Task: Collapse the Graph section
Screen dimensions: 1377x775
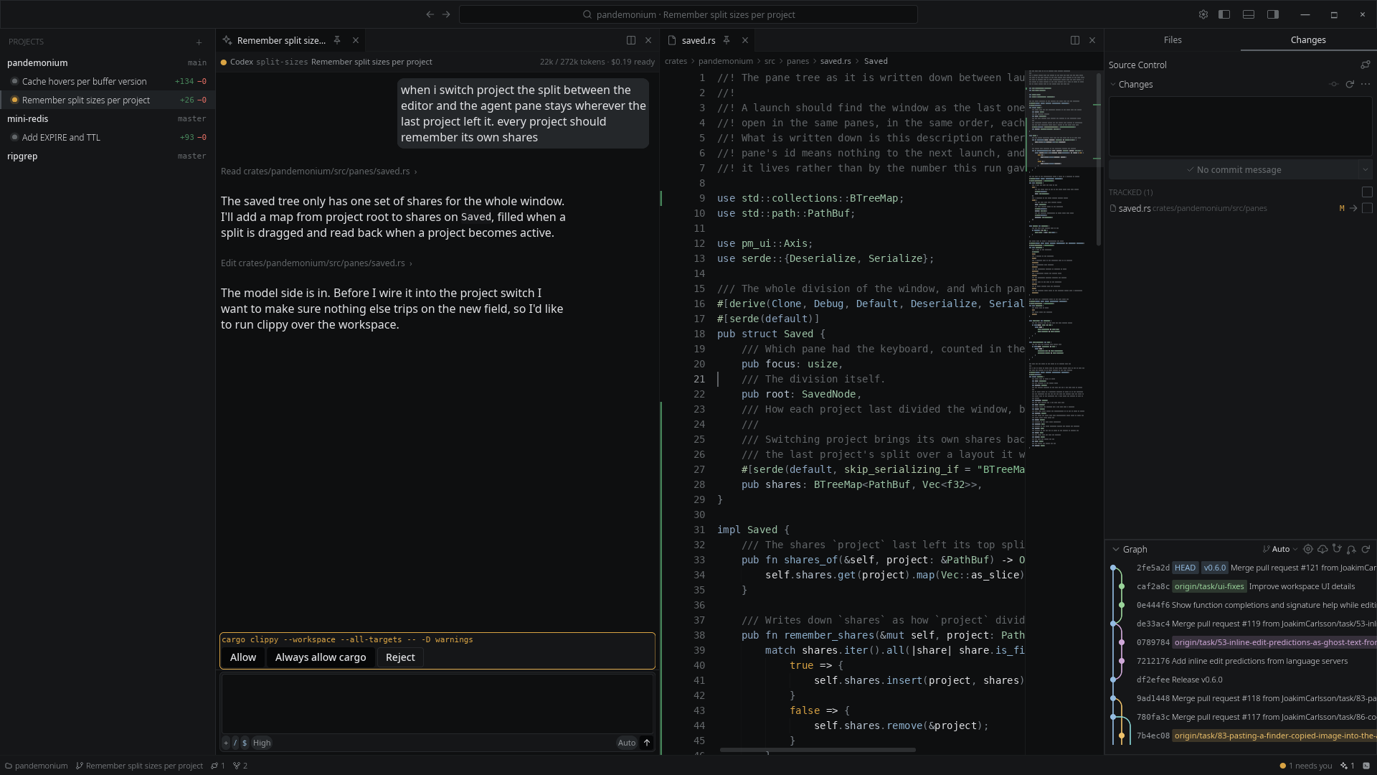Action: click(1115, 549)
